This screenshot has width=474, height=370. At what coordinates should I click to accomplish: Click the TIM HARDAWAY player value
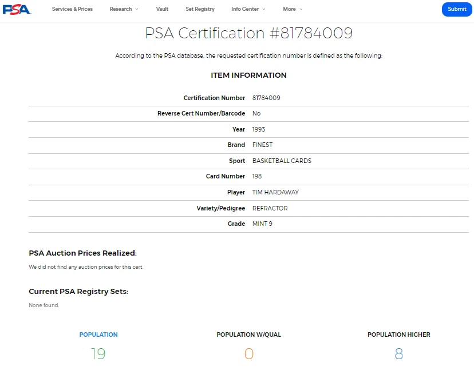click(275, 192)
